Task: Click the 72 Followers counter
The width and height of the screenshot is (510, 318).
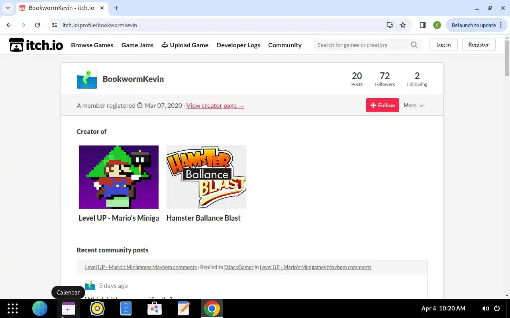Action: pos(385,79)
